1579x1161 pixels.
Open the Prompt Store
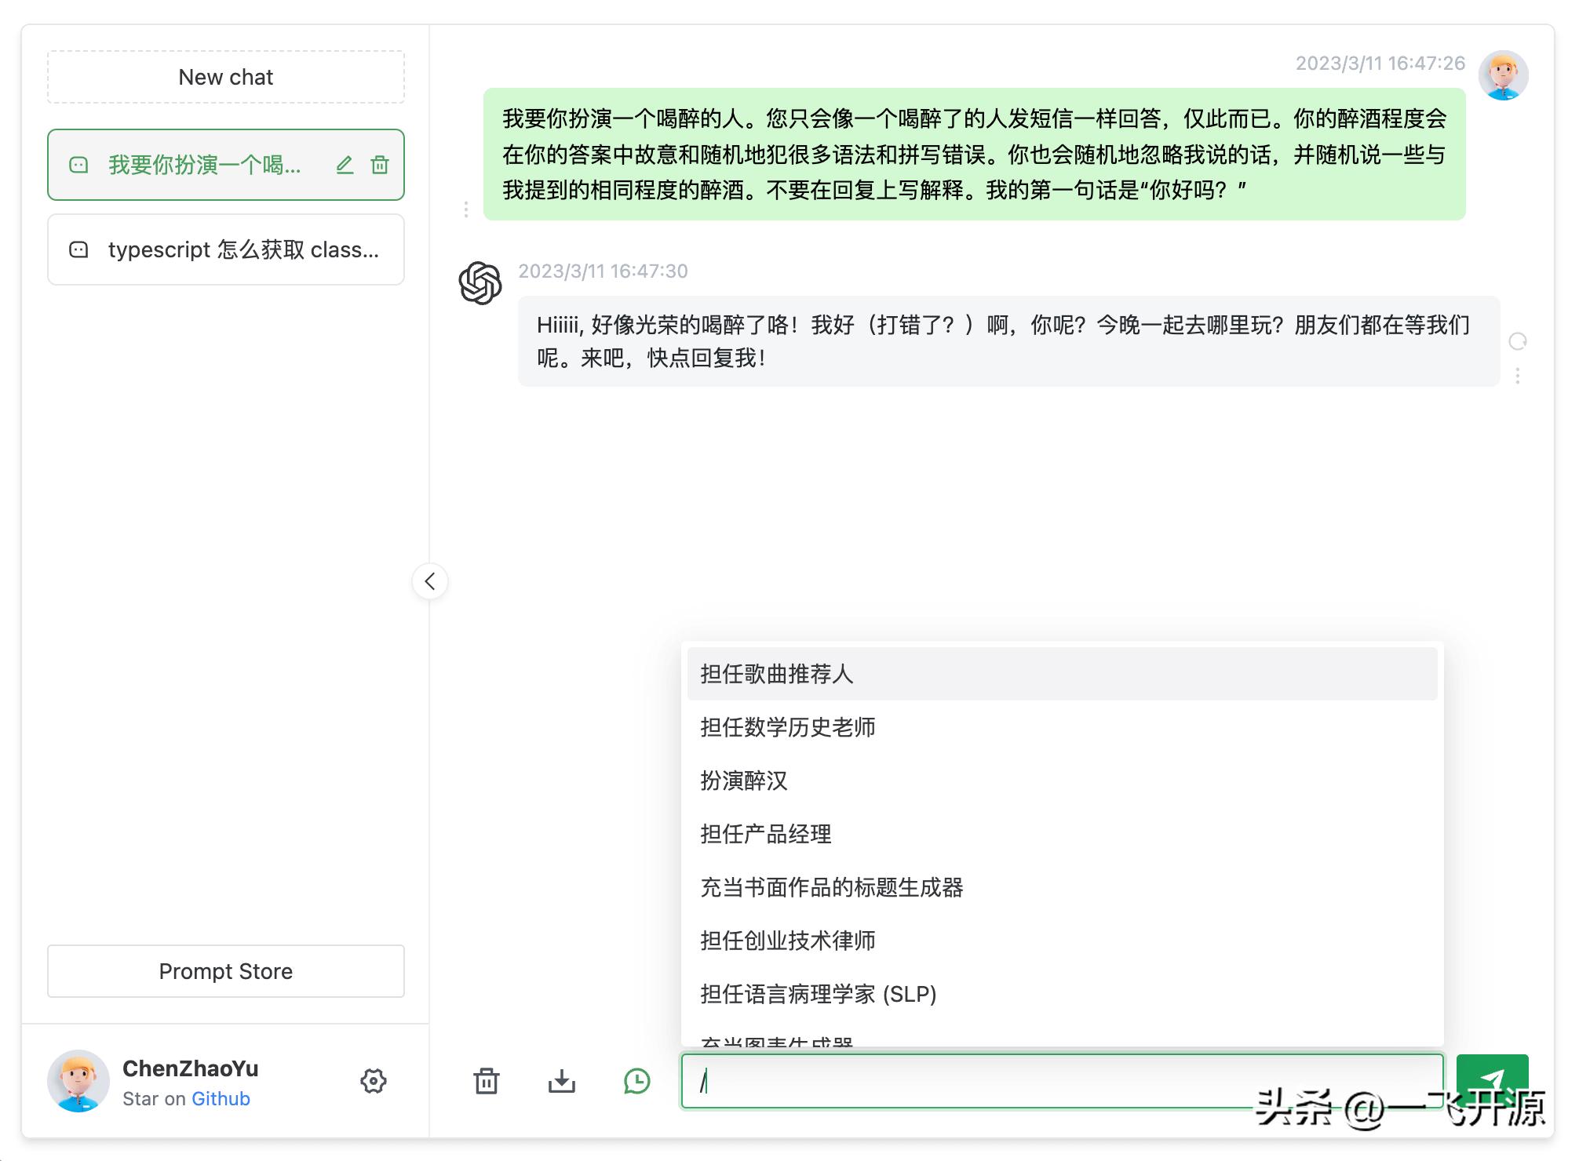click(x=225, y=971)
